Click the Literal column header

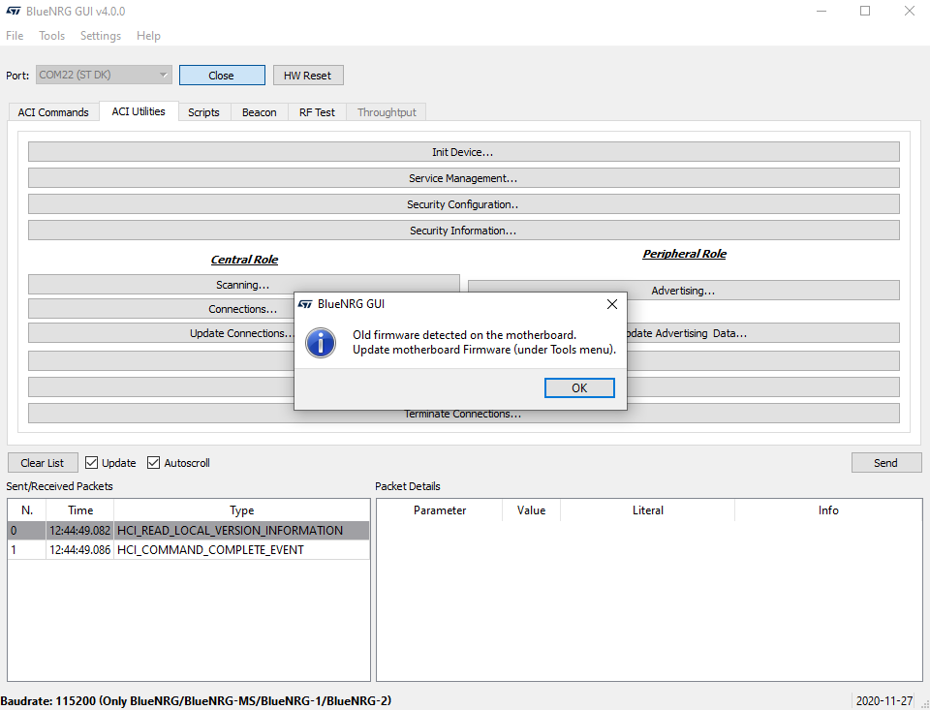coord(647,510)
